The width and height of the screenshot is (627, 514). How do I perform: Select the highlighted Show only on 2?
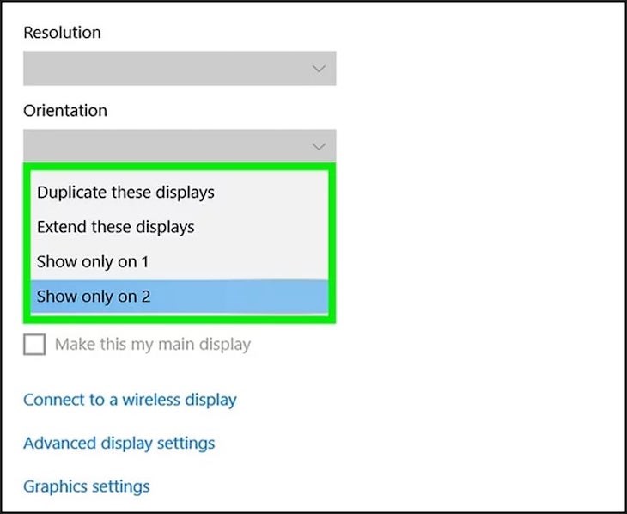[94, 297]
